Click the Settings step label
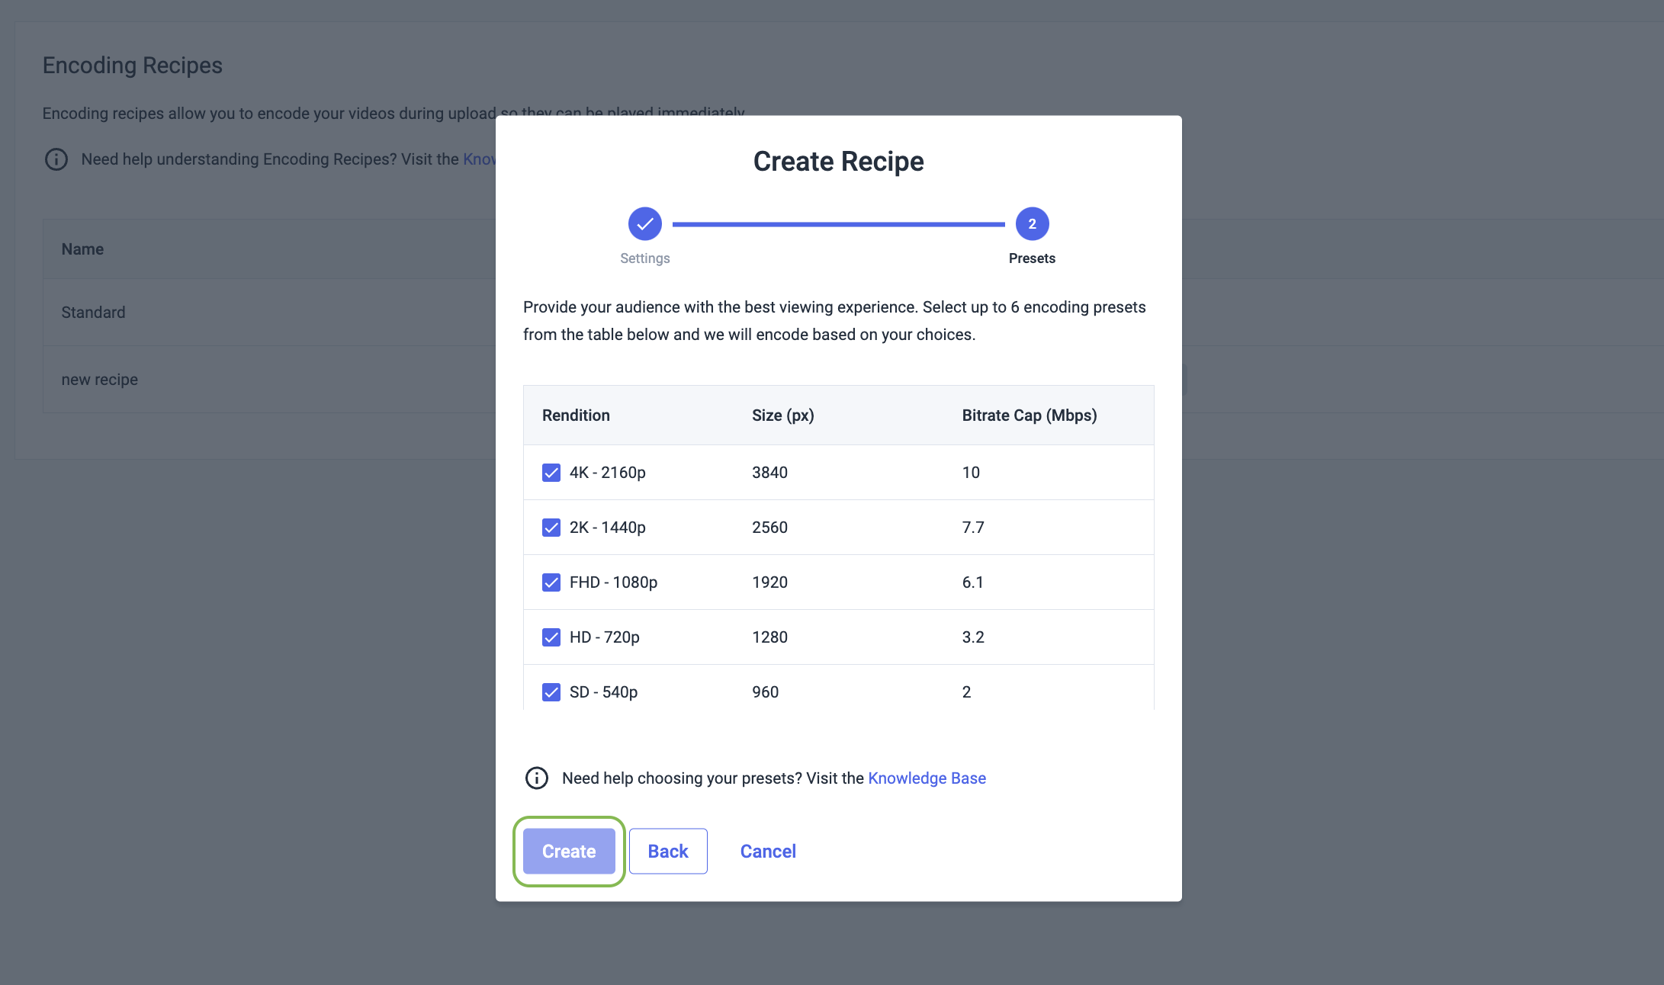The width and height of the screenshot is (1664, 985). [644, 258]
